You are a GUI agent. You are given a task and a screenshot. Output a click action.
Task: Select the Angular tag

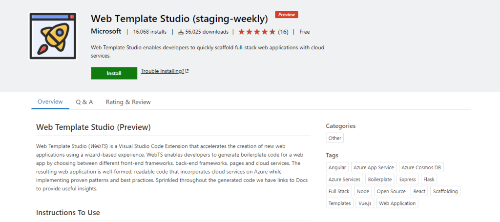(337, 167)
